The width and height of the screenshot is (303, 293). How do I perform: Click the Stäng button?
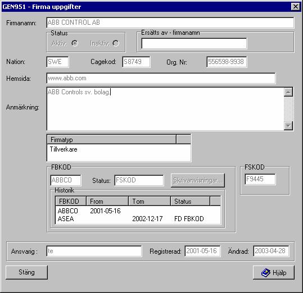click(x=26, y=272)
